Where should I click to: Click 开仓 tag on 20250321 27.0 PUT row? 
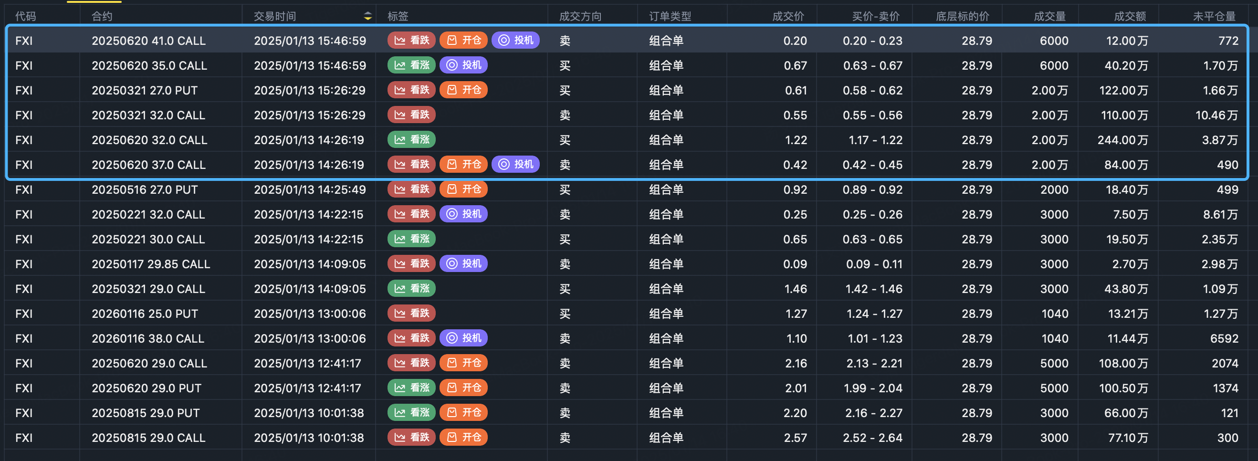pyautogui.click(x=463, y=90)
